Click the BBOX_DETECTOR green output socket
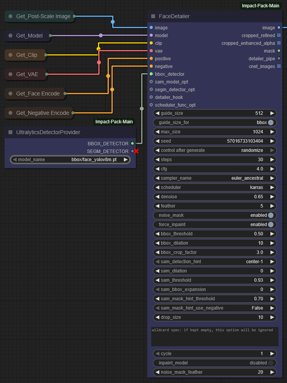This screenshot has height=383, width=287. (132, 143)
